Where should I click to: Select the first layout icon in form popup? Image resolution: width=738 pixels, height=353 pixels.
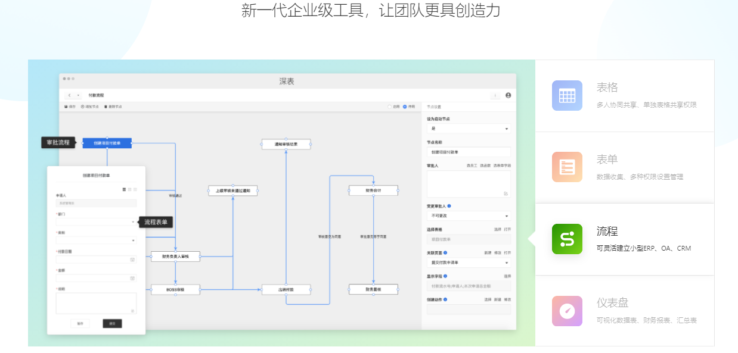point(124,189)
